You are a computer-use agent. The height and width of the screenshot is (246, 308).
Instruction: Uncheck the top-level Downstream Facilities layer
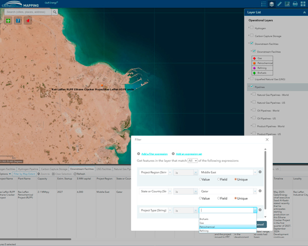point(252,43)
